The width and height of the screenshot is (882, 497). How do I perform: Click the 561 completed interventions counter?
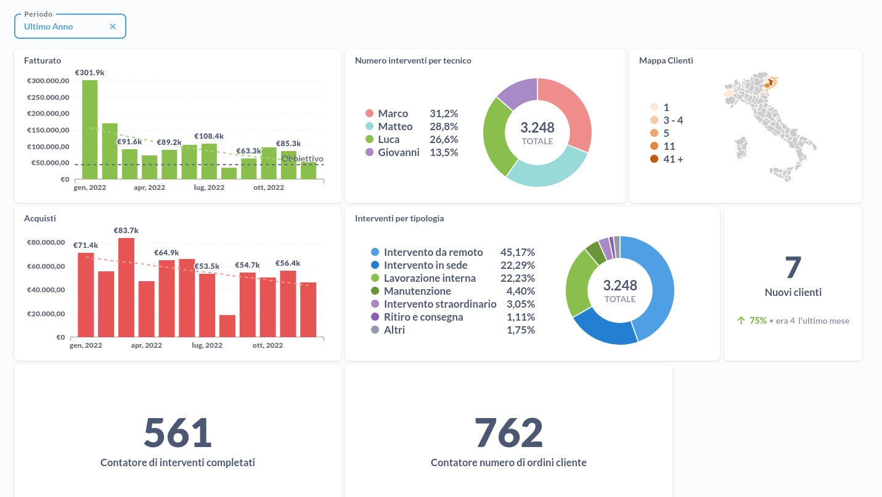(x=178, y=433)
